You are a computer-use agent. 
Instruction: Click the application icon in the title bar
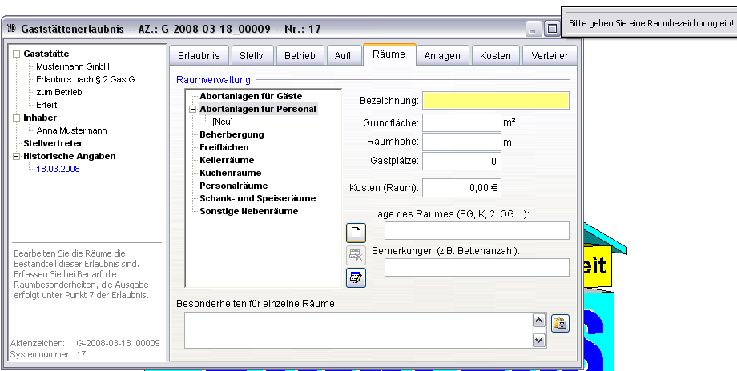[11, 28]
